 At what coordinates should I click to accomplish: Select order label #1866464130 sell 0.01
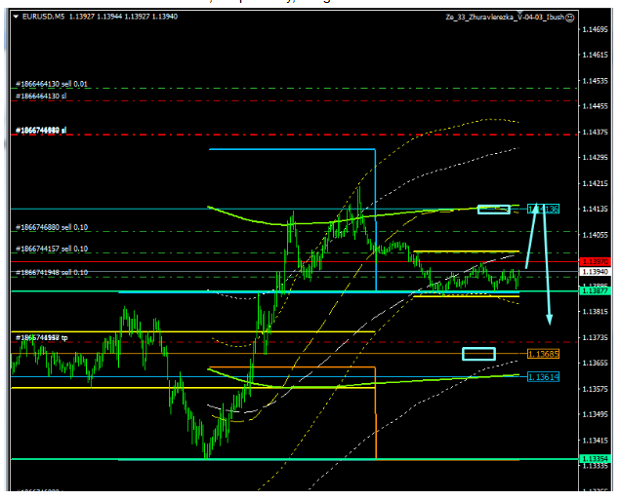point(52,84)
